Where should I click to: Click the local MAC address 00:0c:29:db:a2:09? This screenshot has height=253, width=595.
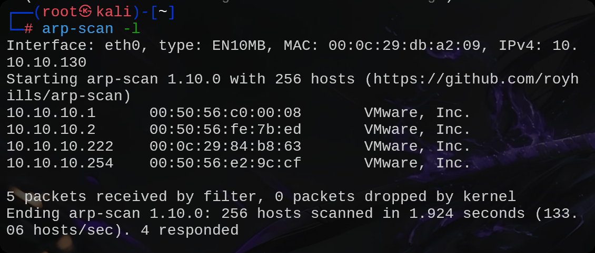[x=404, y=46]
